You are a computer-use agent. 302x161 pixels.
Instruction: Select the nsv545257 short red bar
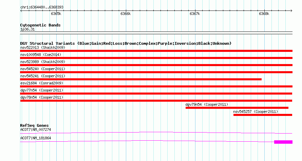[x=263, y=115]
